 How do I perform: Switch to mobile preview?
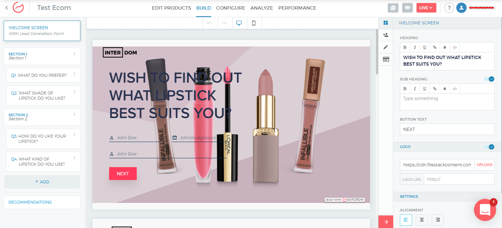254,23
